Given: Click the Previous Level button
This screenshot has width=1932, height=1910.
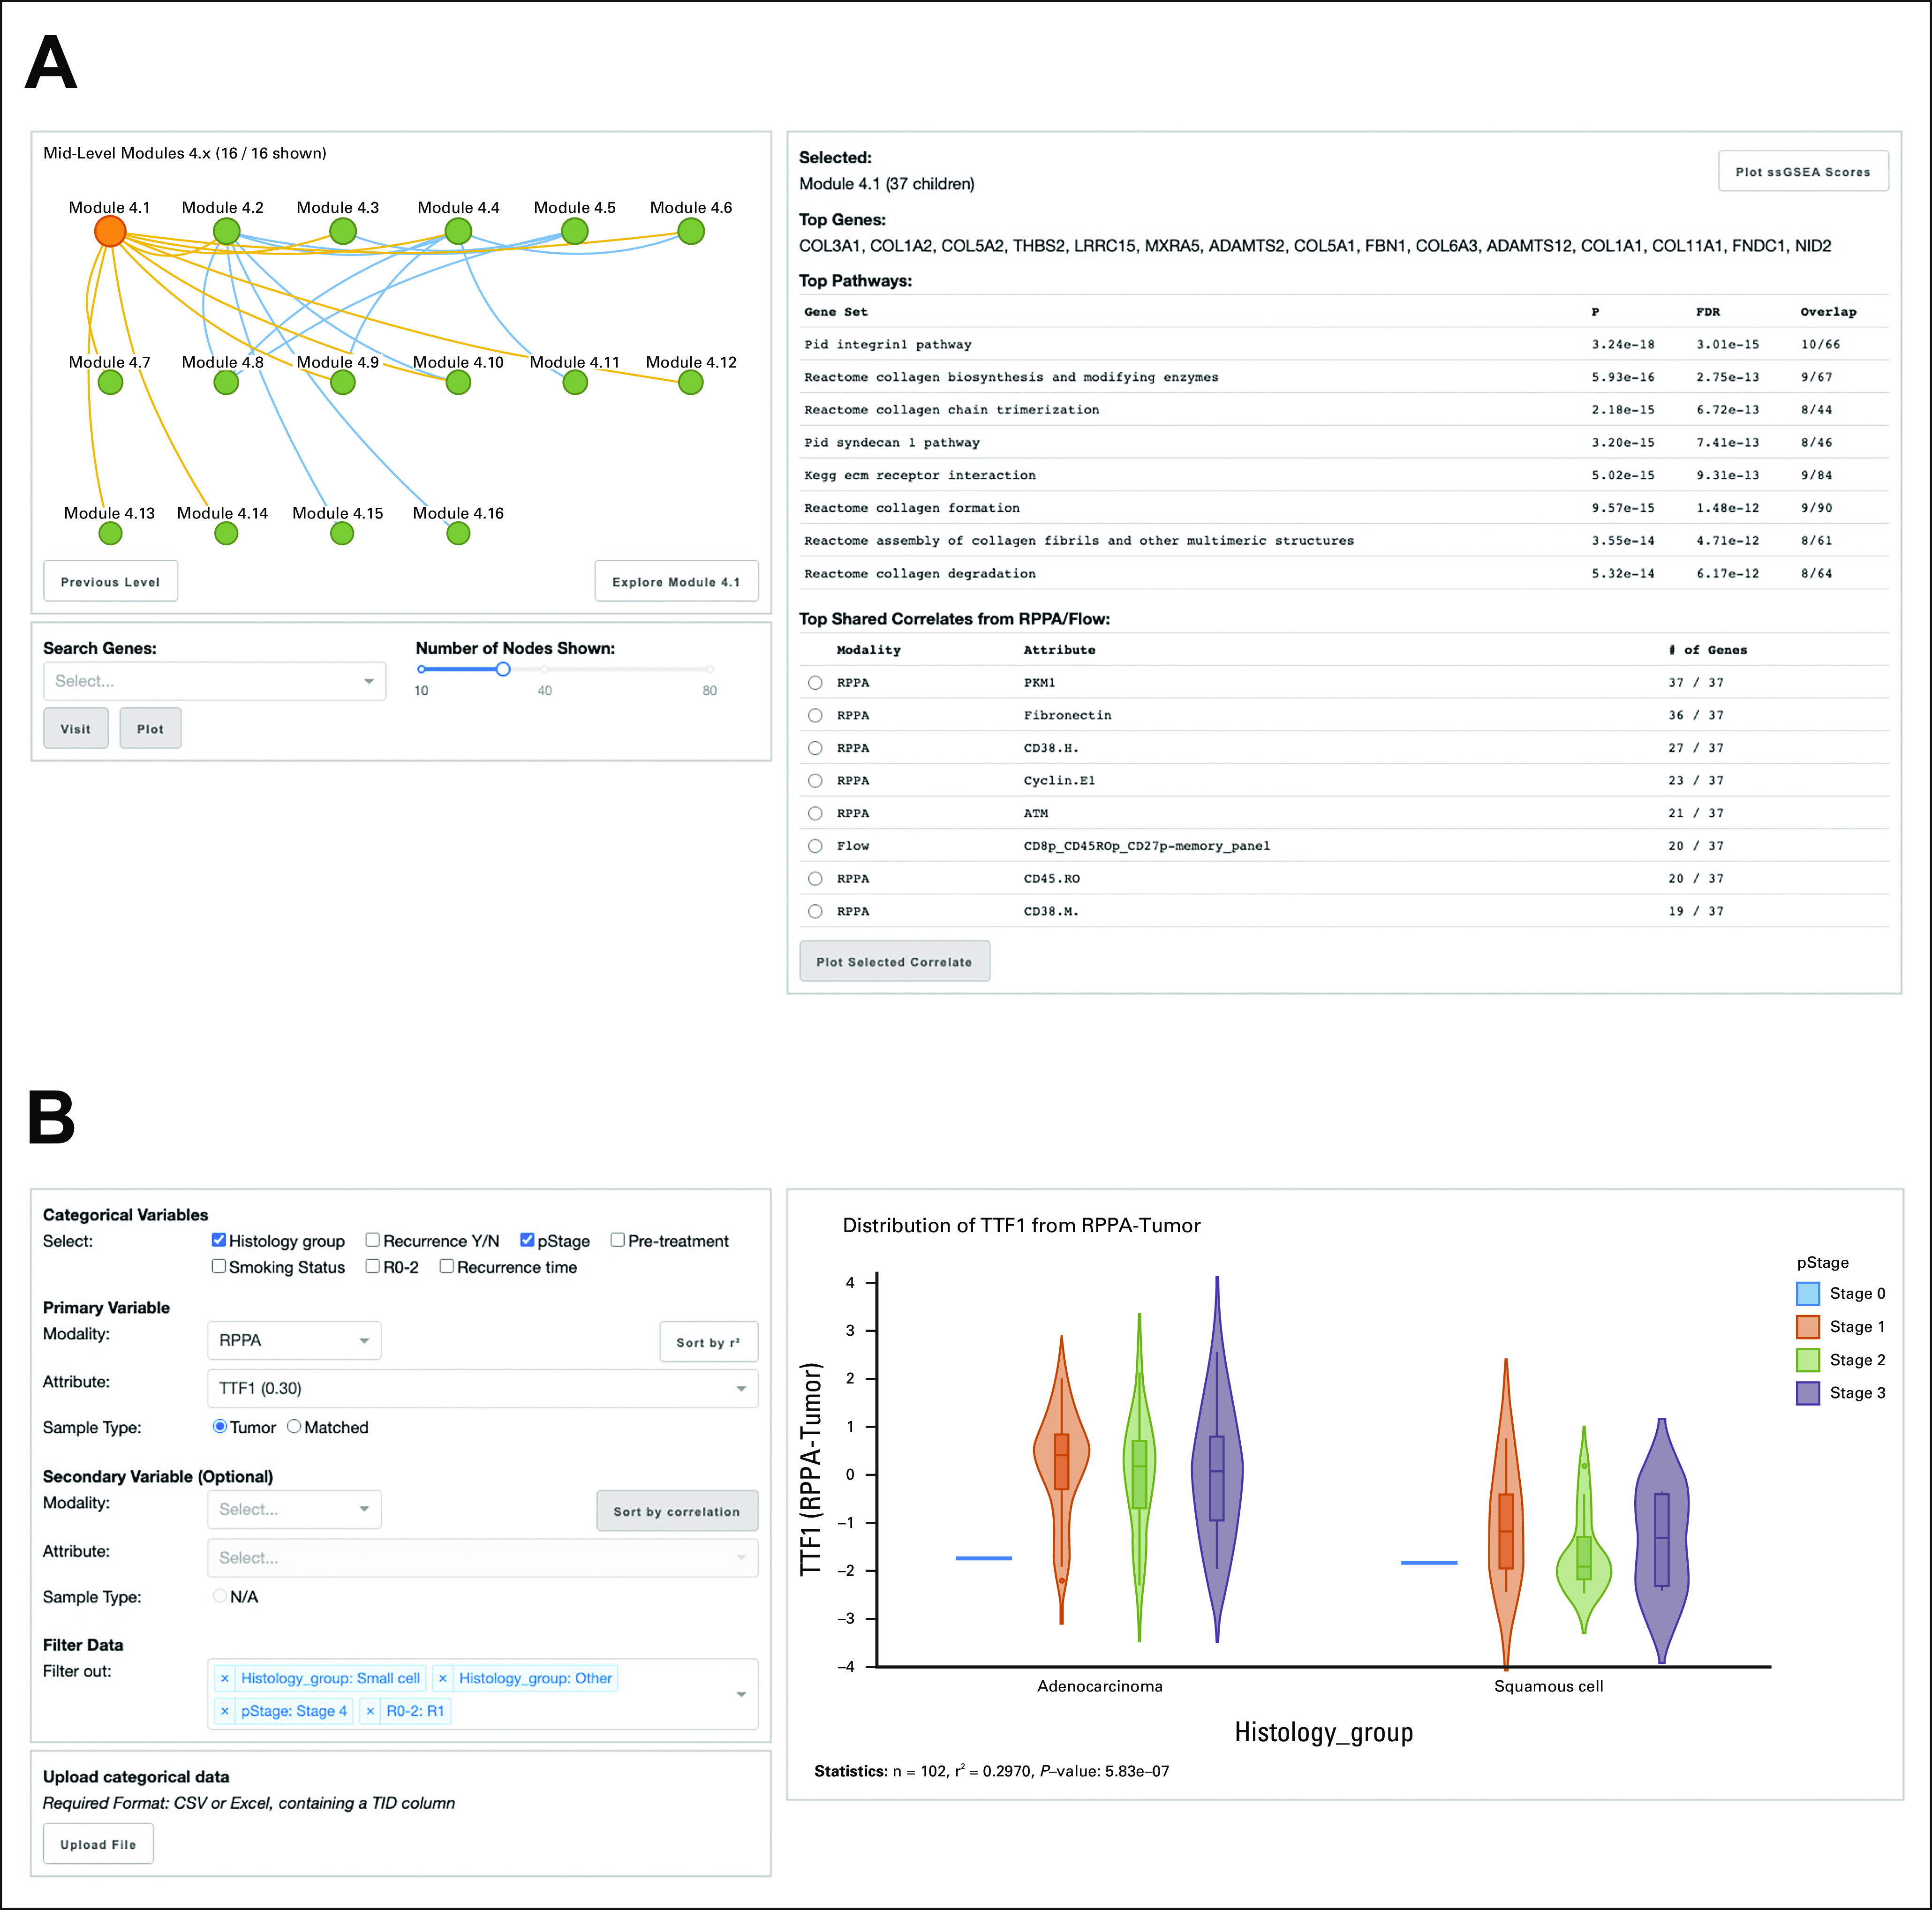Looking at the screenshot, I should pos(111,582).
